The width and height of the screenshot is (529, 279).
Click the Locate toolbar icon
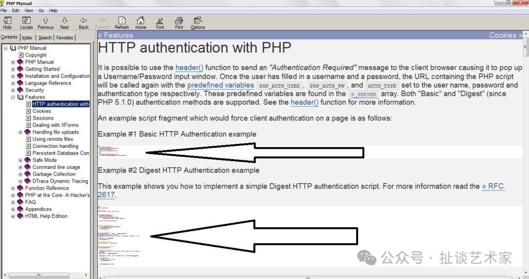click(26, 21)
